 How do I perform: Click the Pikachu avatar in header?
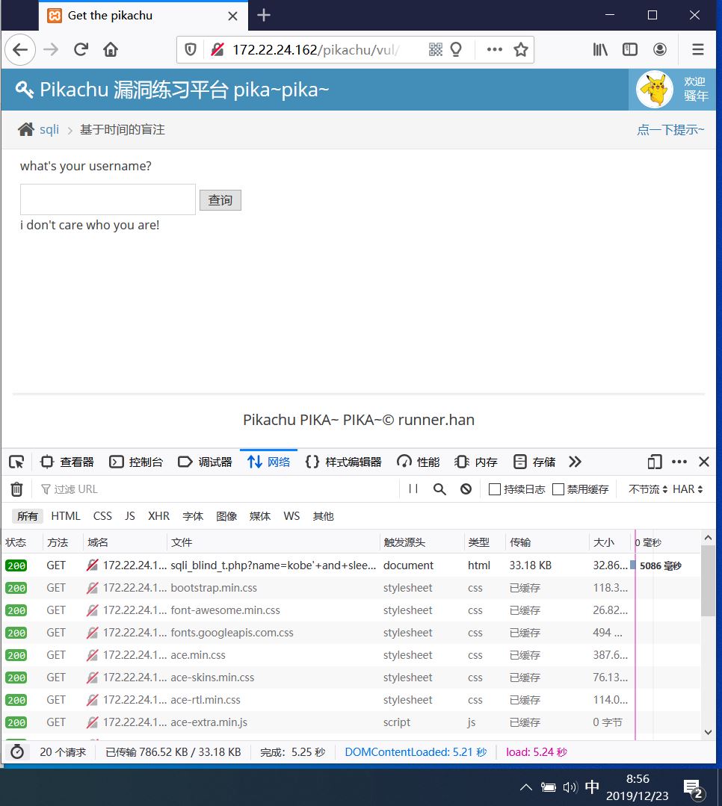point(655,90)
